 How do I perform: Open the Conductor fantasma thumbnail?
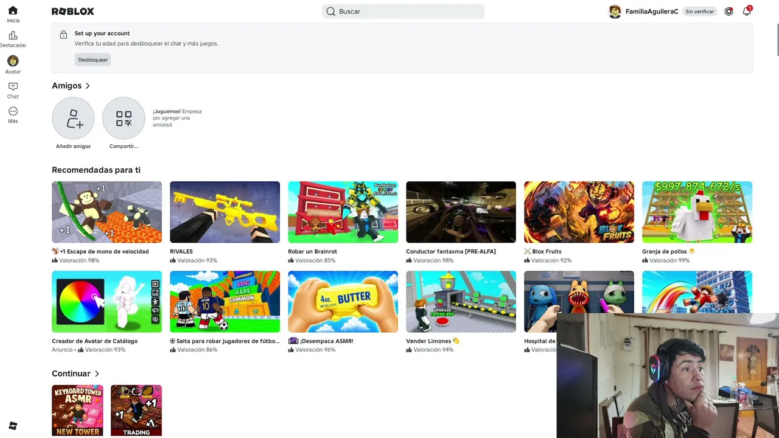point(461,212)
